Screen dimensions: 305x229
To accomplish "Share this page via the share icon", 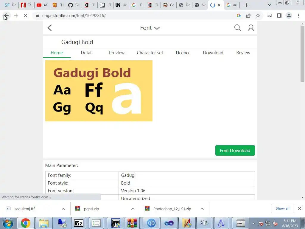I will [248, 16].
